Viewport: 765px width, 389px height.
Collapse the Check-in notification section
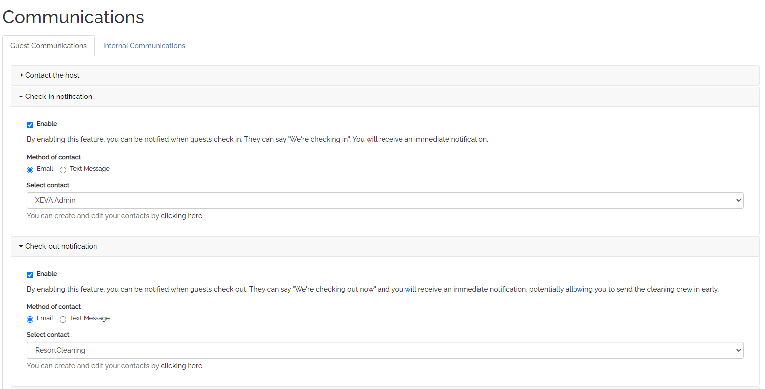385,97
